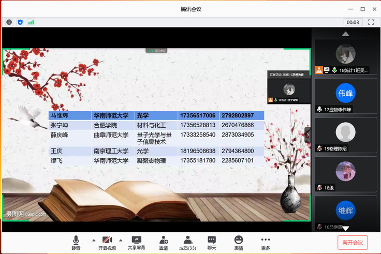Click the blue security shield icon
The height and width of the screenshot is (254, 381).
pos(20,22)
